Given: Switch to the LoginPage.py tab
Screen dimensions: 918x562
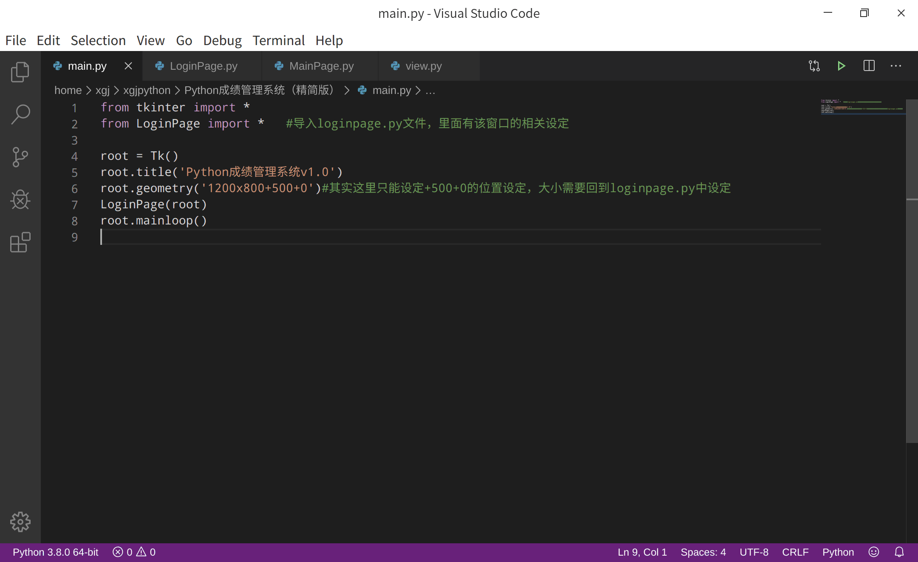Looking at the screenshot, I should pyautogui.click(x=204, y=66).
